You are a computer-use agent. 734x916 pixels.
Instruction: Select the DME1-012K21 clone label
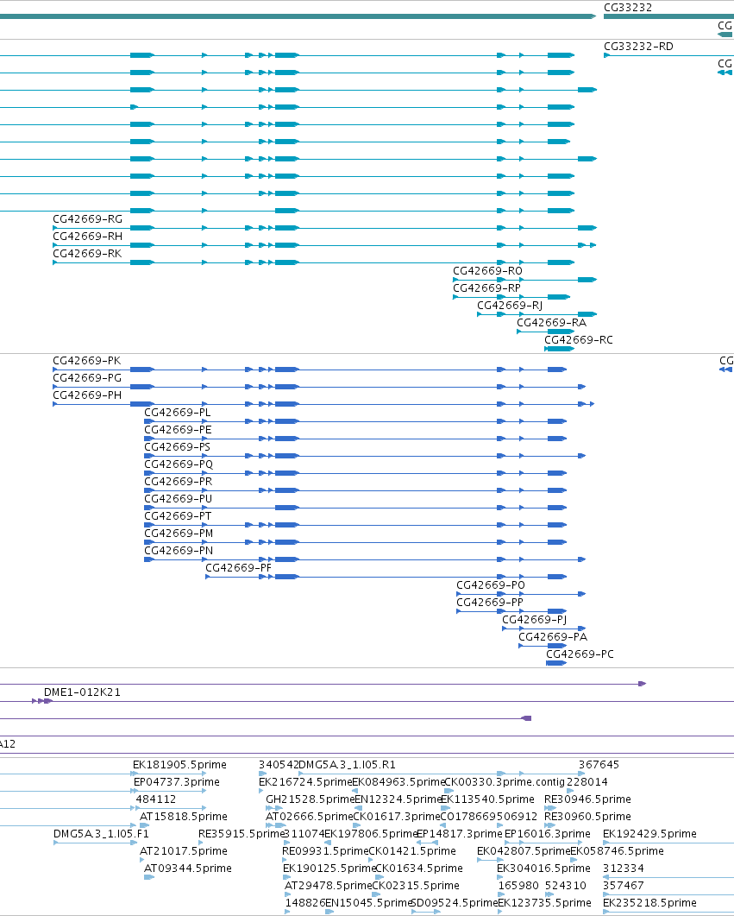(x=82, y=692)
